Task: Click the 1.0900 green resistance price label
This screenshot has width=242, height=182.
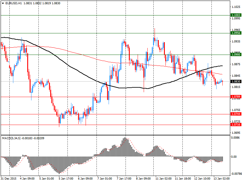Action: click(x=236, y=55)
